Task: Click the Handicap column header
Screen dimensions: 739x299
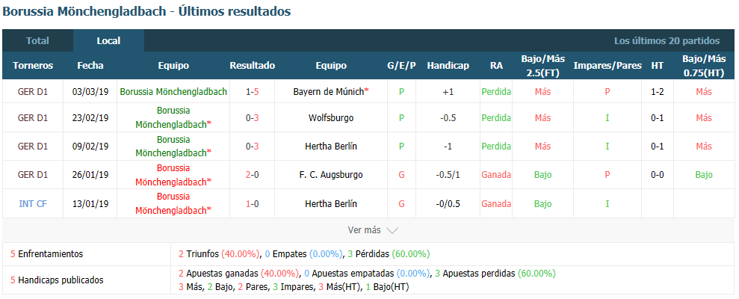Action: [x=448, y=66]
